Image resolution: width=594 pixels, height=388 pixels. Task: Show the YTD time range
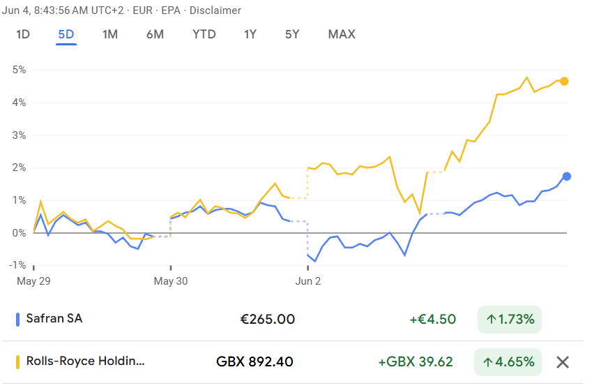(x=204, y=34)
